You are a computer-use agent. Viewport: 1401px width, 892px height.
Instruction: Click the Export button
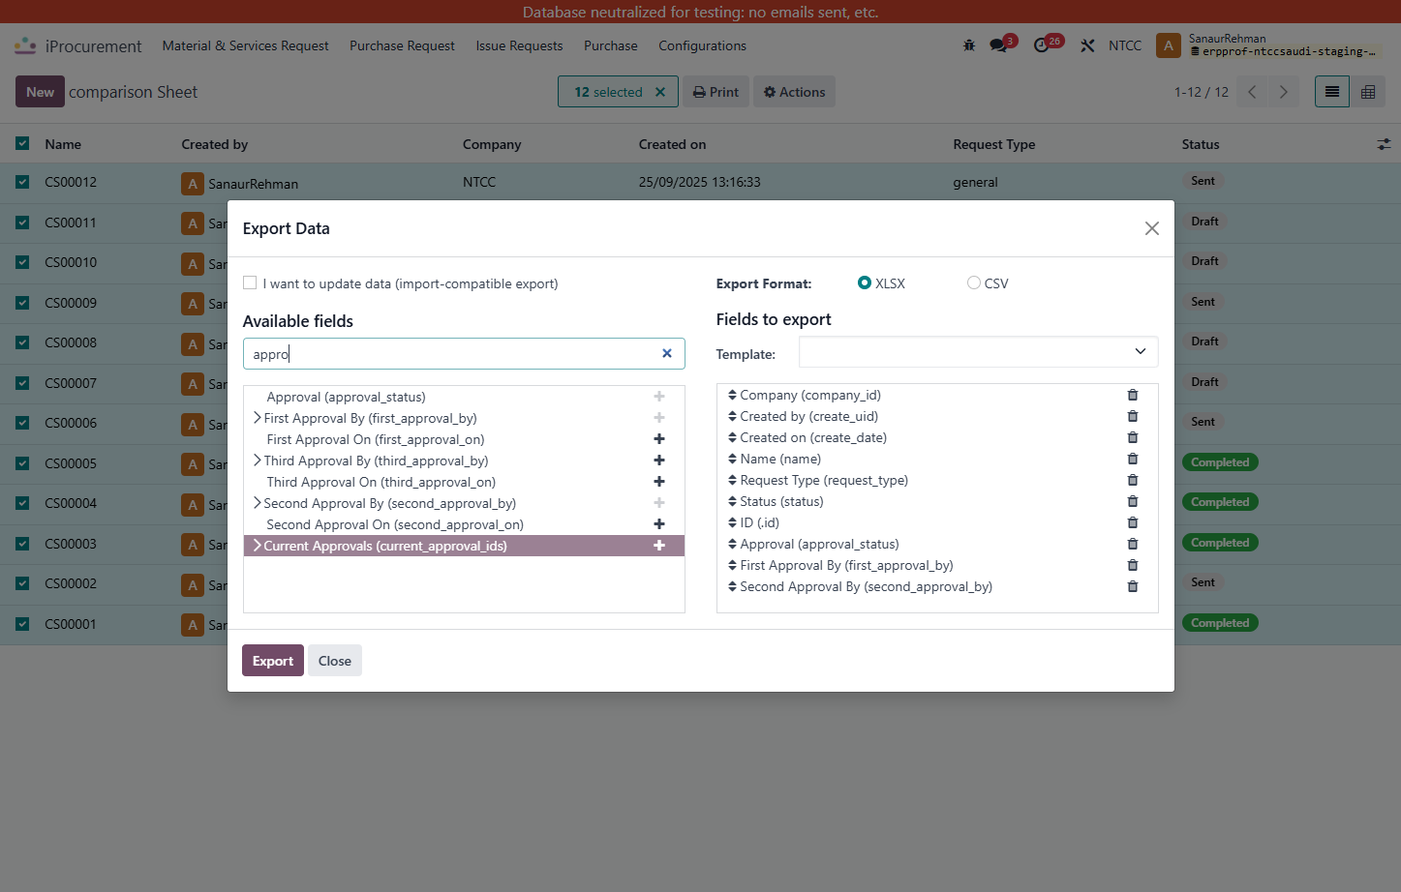pyautogui.click(x=272, y=661)
